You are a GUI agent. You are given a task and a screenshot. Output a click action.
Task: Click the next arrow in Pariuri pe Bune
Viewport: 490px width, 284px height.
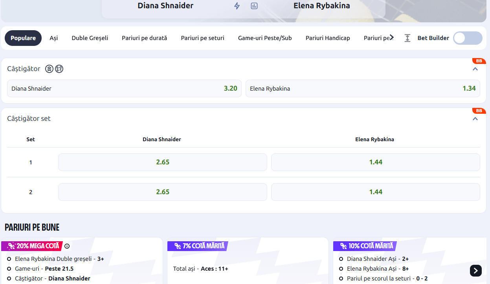pyautogui.click(x=476, y=270)
